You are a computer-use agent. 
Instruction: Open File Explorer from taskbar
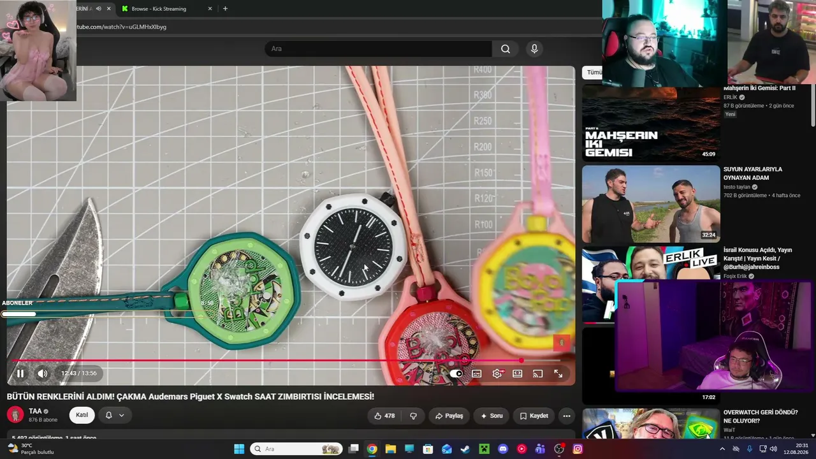click(390, 449)
